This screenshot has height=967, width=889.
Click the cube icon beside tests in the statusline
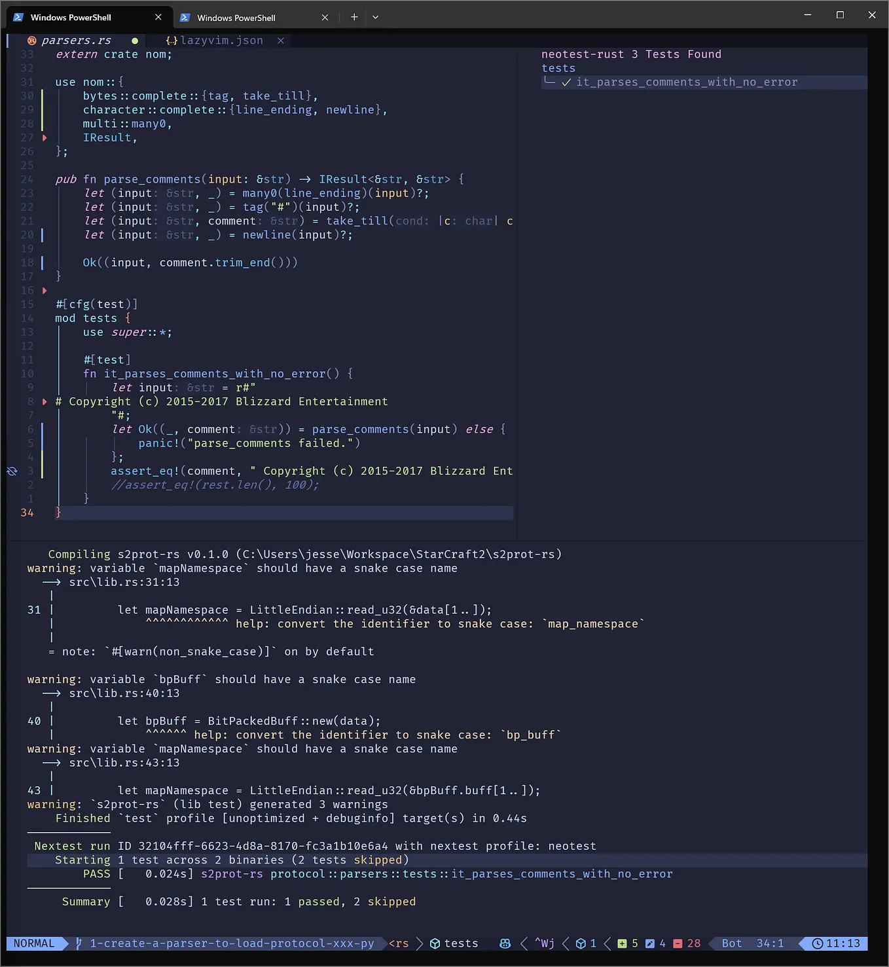pyautogui.click(x=435, y=943)
